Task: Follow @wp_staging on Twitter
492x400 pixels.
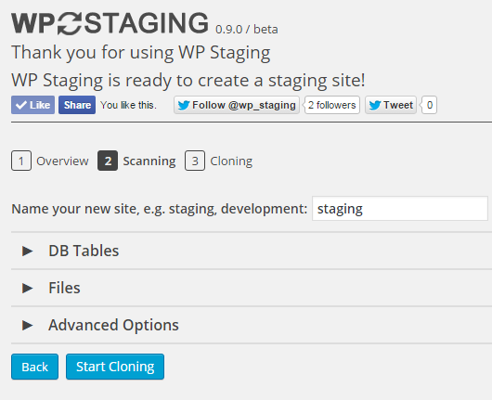Action: point(237,105)
